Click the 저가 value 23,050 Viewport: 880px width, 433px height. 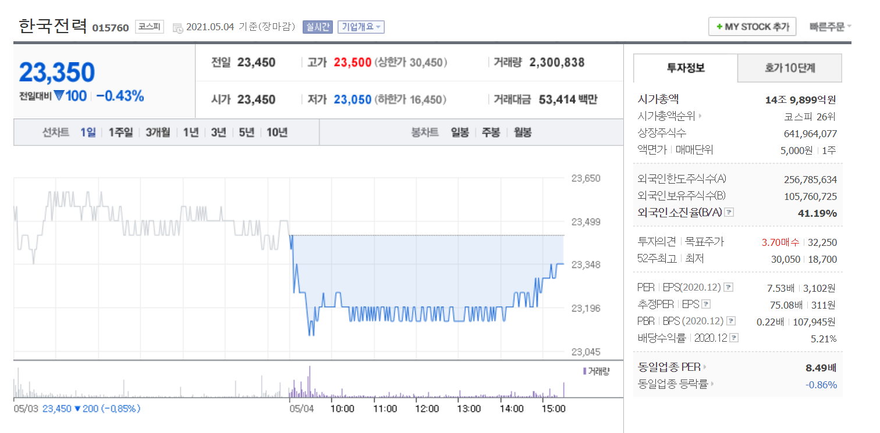click(x=353, y=99)
